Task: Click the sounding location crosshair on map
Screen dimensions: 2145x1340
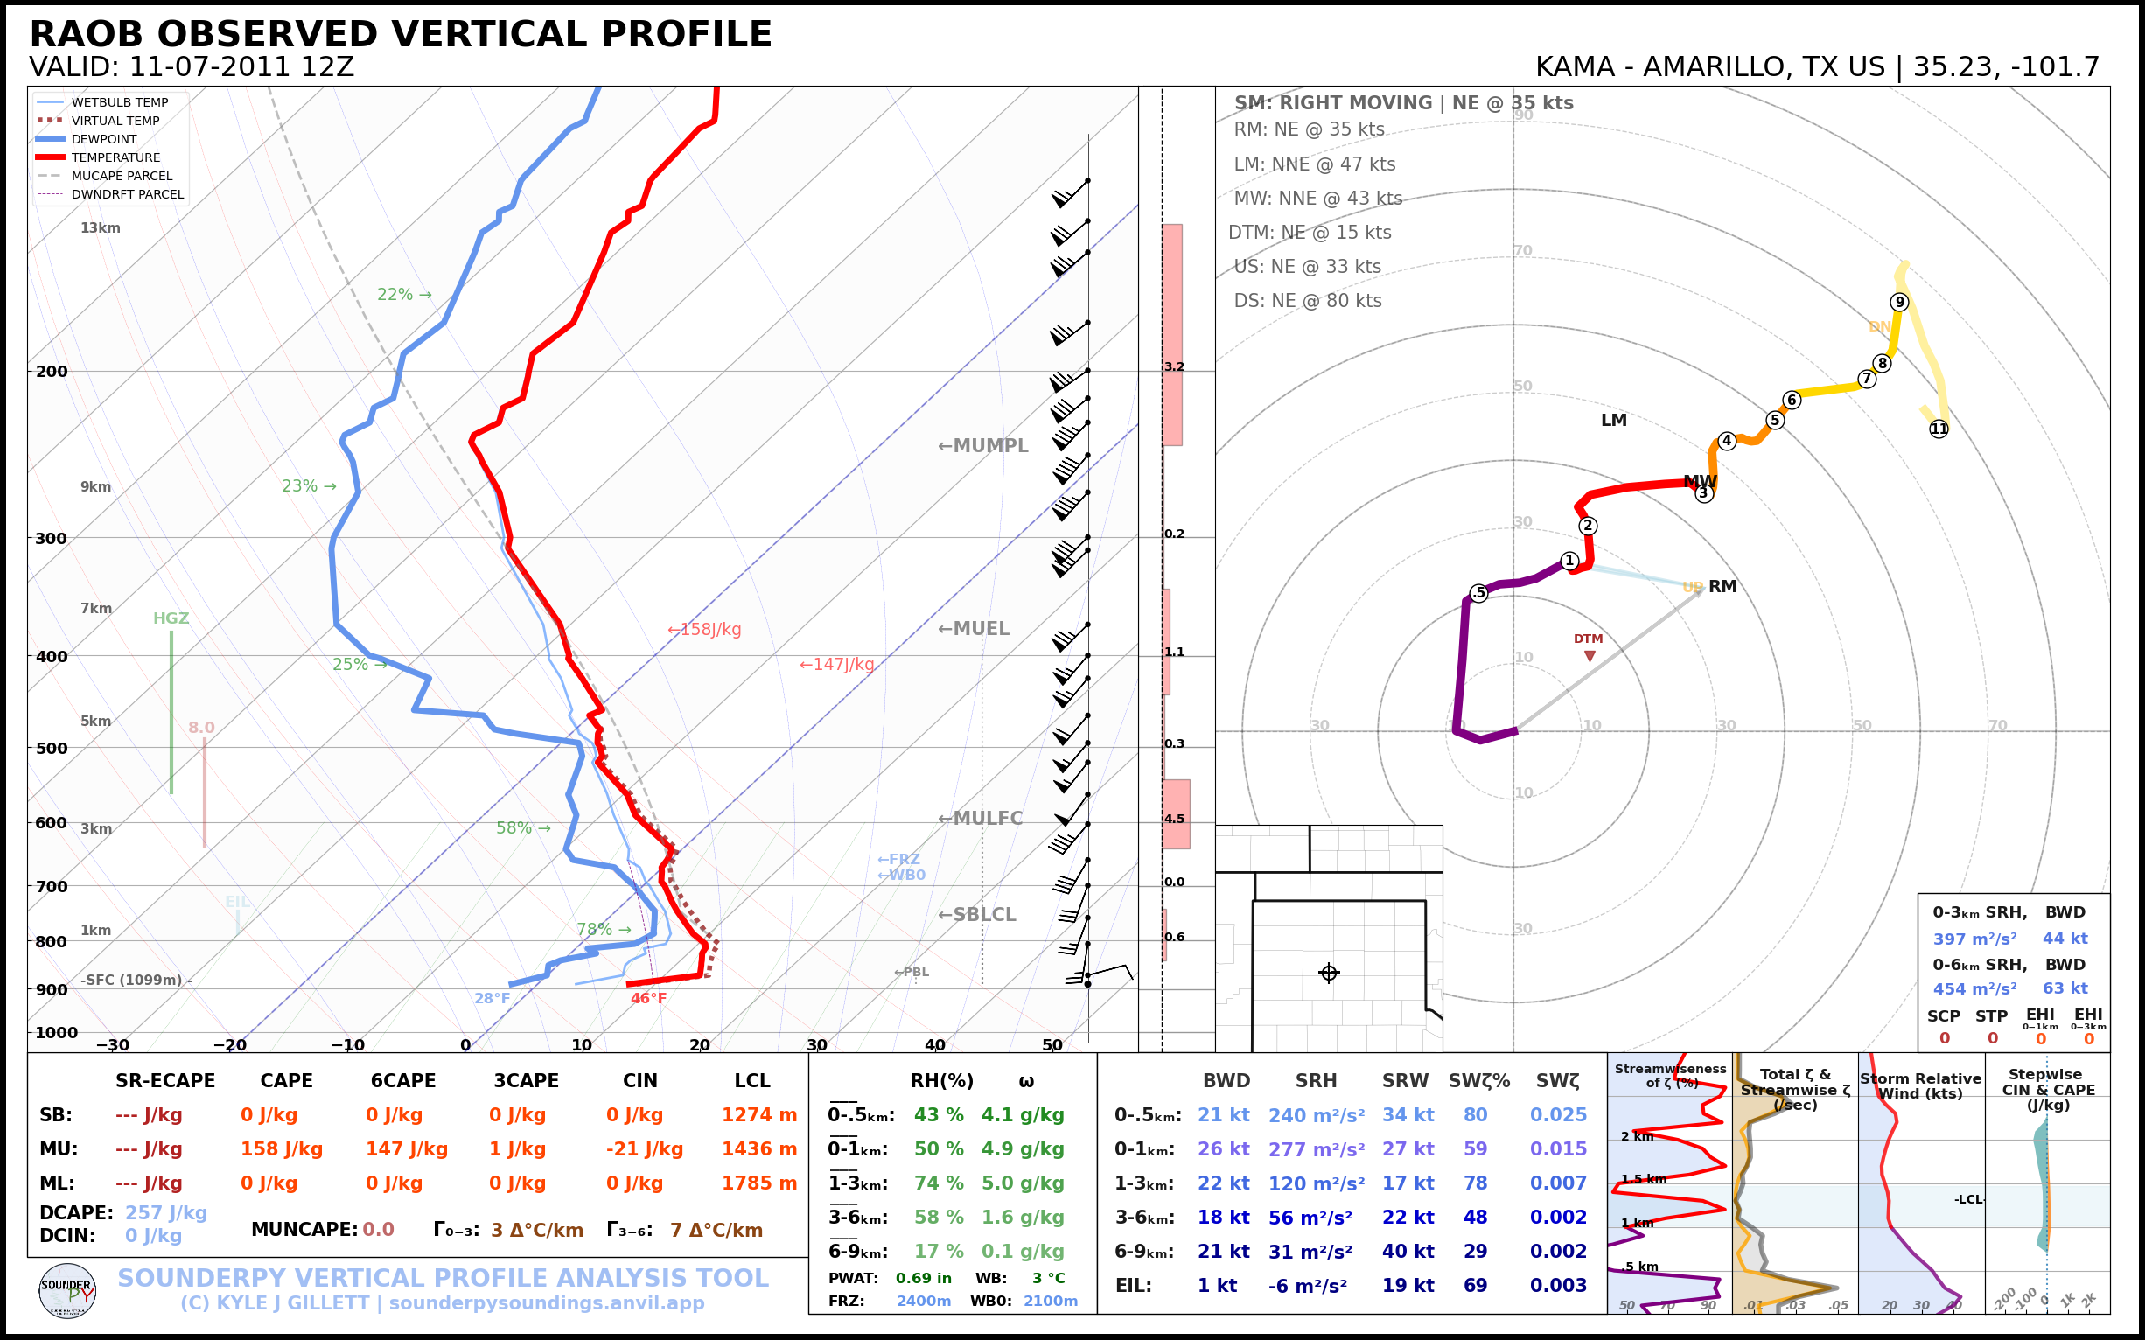Action: click(x=1328, y=973)
